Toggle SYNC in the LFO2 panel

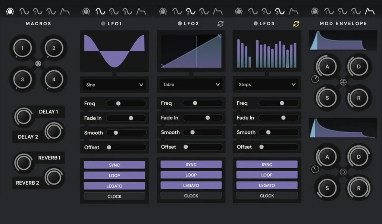pos(191,165)
